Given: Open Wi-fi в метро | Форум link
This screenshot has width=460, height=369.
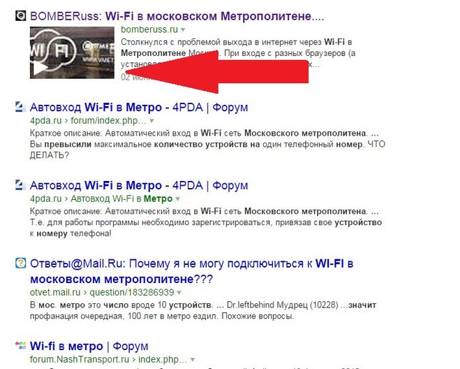Looking at the screenshot, I should (x=89, y=346).
